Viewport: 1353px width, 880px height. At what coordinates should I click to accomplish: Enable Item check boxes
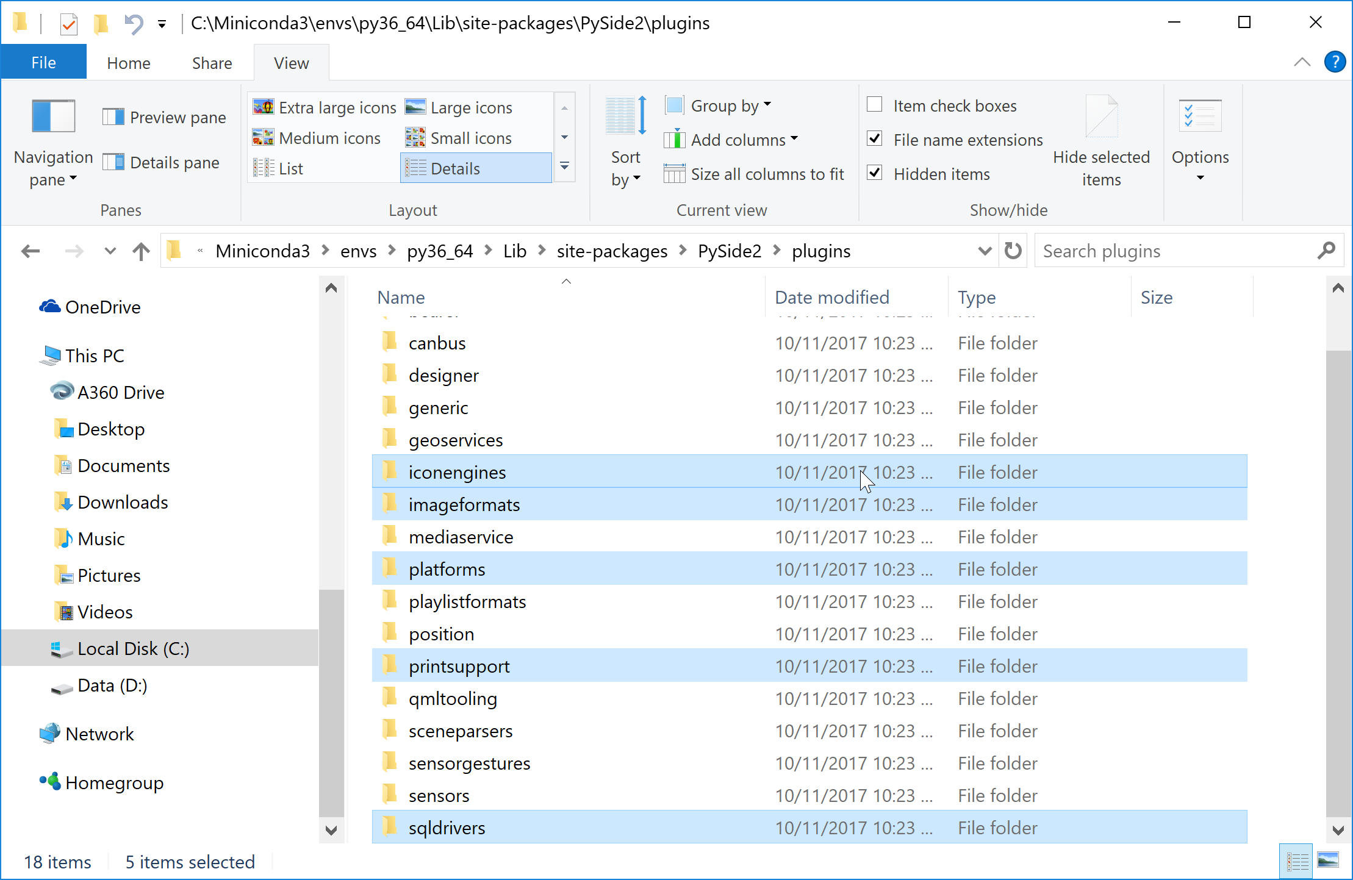[875, 106]
